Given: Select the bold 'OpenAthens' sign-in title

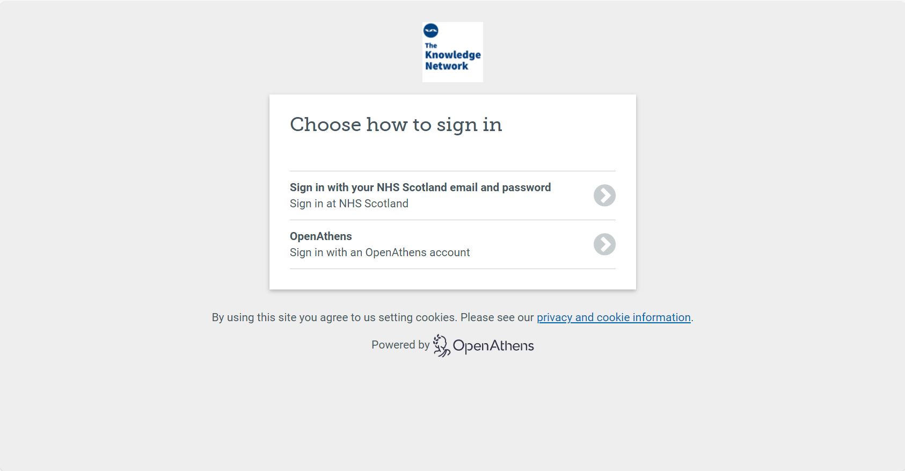Looking at the screenshot, I should (321, 236).
